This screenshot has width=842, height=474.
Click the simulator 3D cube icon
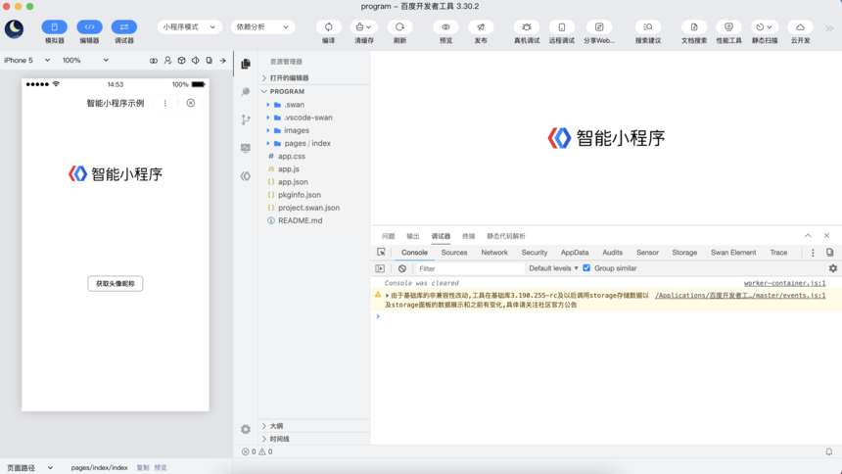pos(181,61)
